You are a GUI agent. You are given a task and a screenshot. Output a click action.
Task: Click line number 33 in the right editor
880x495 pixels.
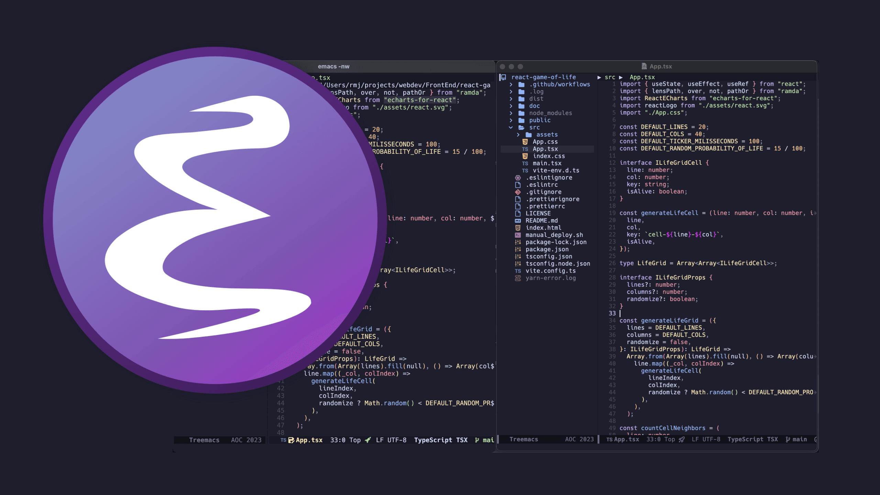click(x=612, y=313)
